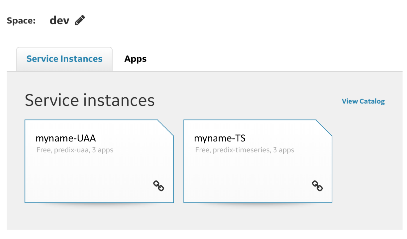407x239 pixels.
Task: Click the chain link icon on myname-UAA card
Action: (x=159, y=186)
